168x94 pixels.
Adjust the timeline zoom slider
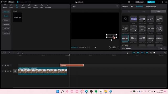point(154,53)
